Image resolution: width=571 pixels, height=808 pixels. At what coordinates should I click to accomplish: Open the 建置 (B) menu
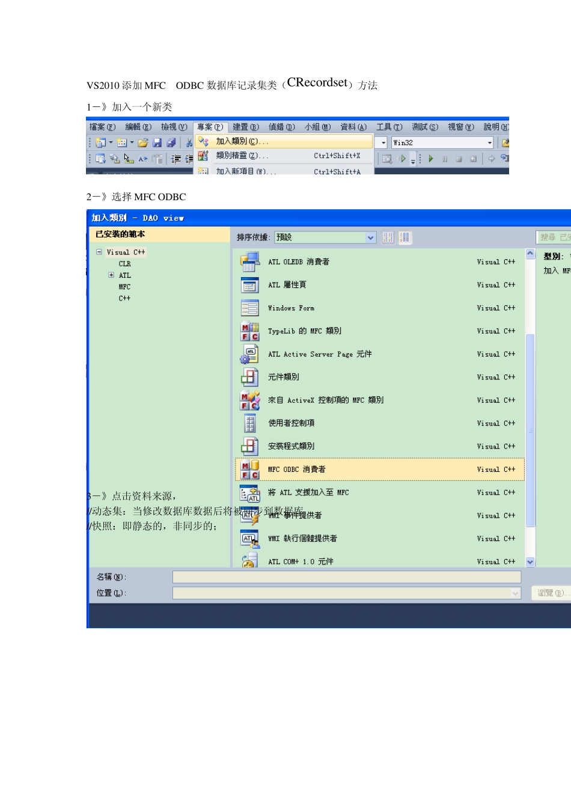click(245, 127)
